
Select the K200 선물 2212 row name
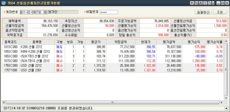[x=31, y=47]
